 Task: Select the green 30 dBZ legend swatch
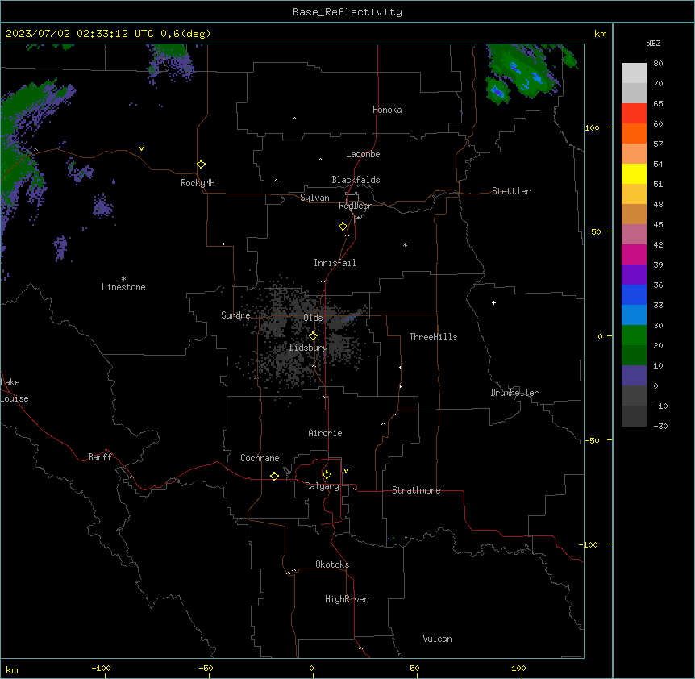[x=634, y=335]
